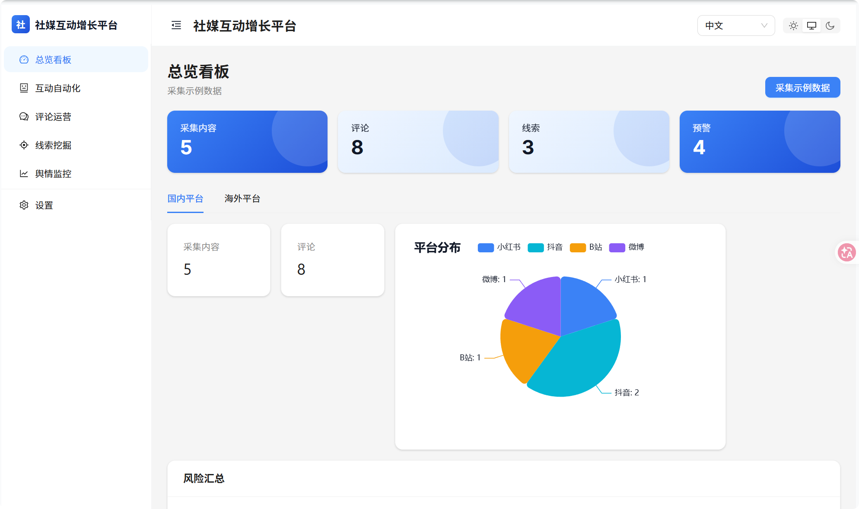Click the language dropdown chevron arrow
Viewport: 859px width, 509px height.
(x=764, y=26)
